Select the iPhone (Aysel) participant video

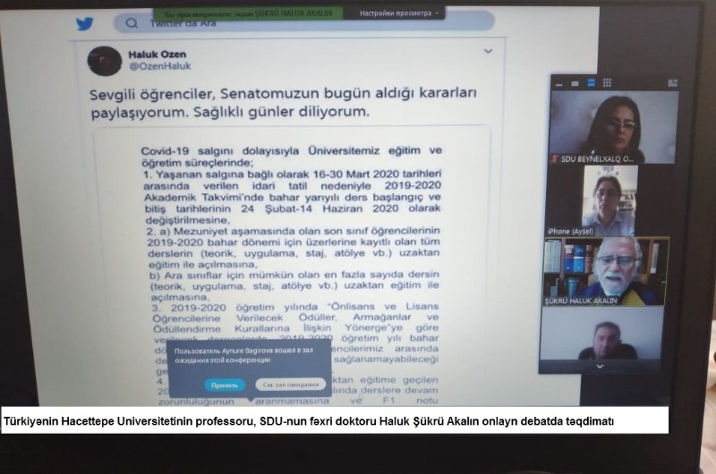point(609,199)
